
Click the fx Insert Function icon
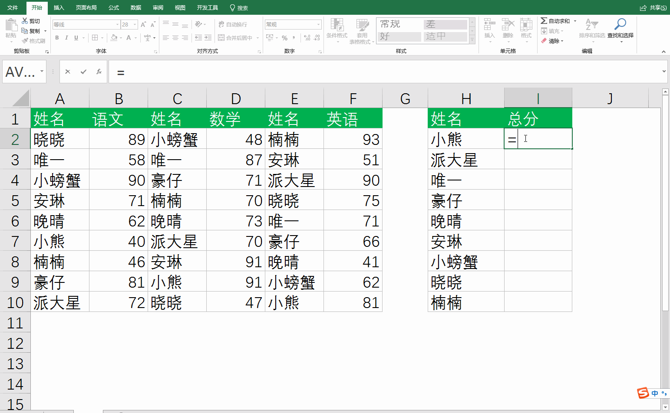(x=99, y=72)
